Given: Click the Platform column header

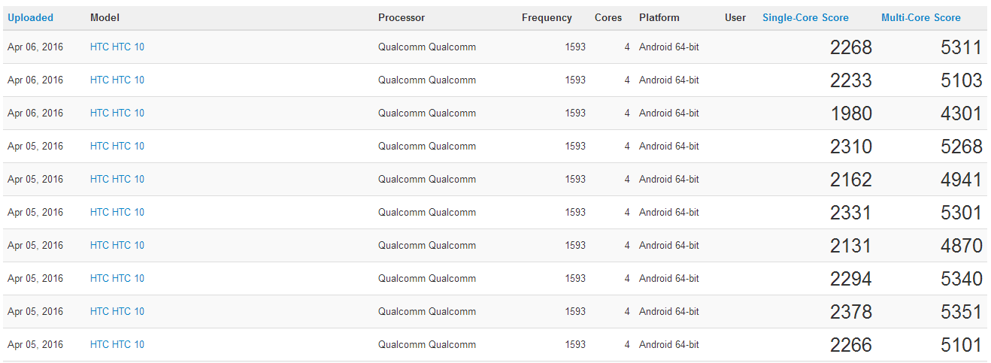Looking at the screenshot, I should tap(659, 17).
